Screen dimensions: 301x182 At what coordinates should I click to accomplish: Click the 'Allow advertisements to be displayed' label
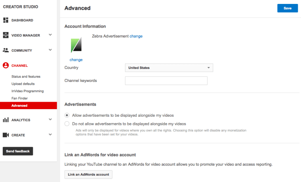click(x=123, y=116)
